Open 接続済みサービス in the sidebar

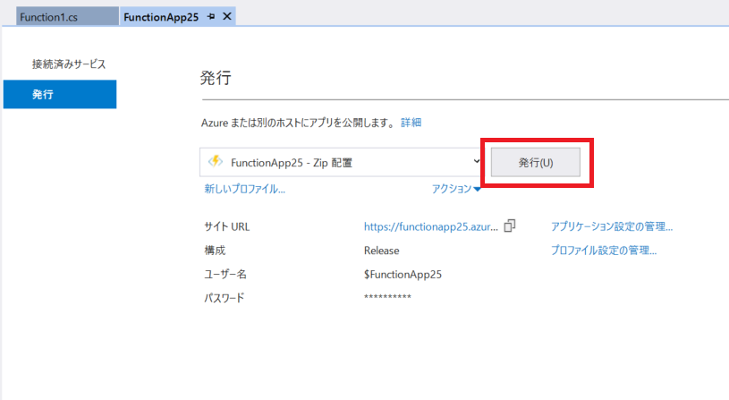(x=69, y=64)
